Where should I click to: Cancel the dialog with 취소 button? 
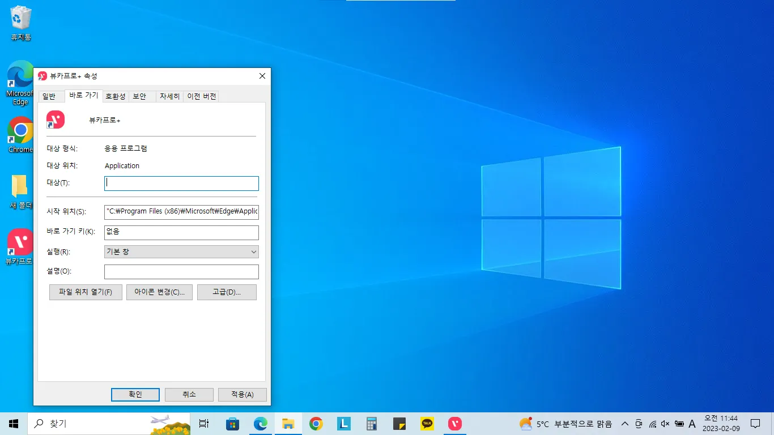click(x=189, y=395)
